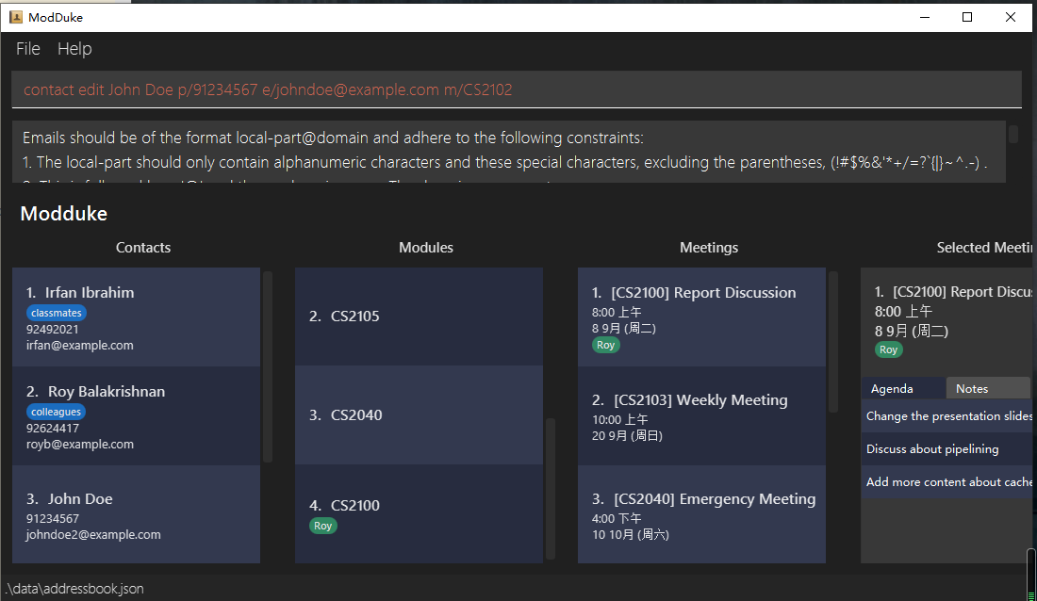Click the result display scrollbar
Screen dimensions: 1037x601
pos(1013,134)
